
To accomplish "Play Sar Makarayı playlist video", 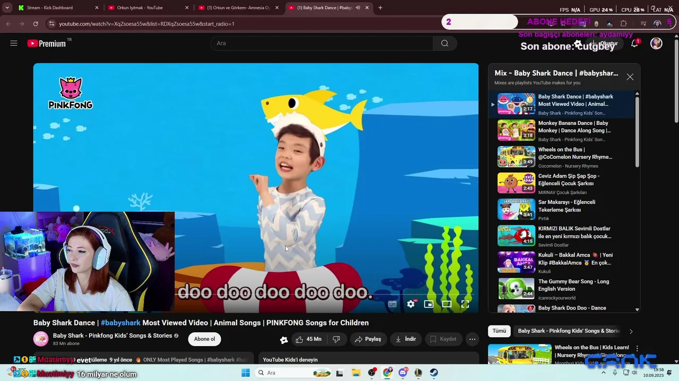I will coord(562,210).
